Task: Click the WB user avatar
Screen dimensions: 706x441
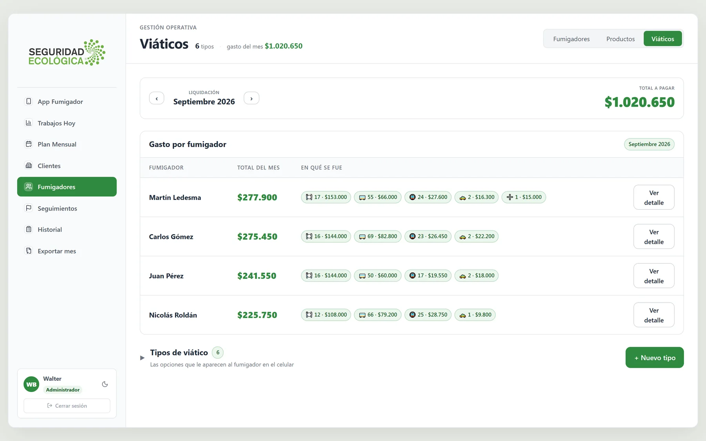Action: [x=31, y=384]
